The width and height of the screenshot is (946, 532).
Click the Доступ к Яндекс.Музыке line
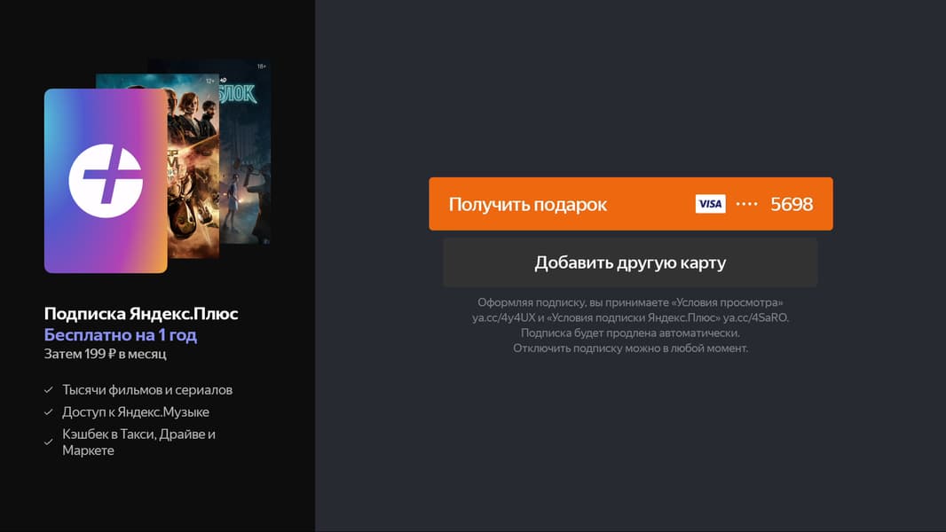[x=136, y=412]
